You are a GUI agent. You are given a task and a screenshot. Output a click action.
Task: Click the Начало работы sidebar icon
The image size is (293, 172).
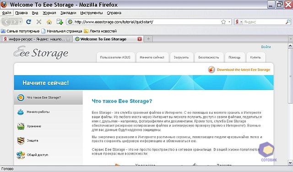pyautogui.click(x=20, y=112)
